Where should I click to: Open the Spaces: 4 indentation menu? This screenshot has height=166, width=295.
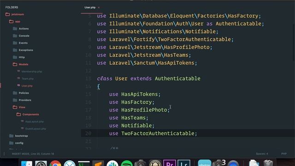262,154
